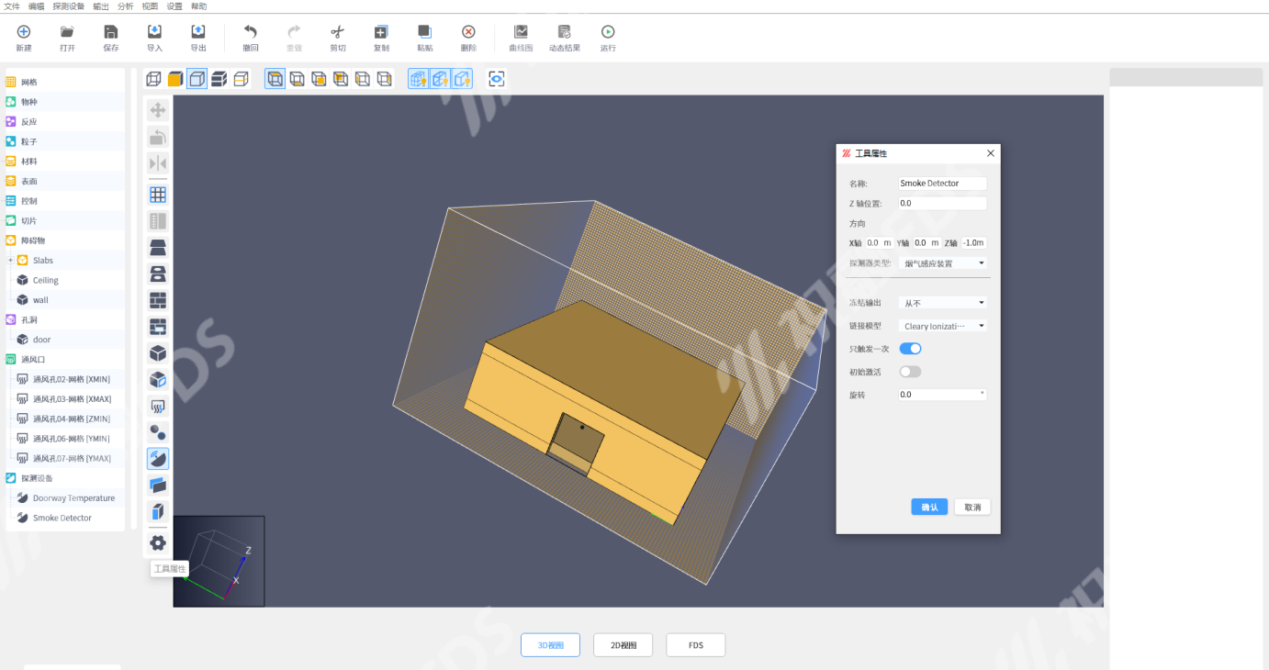Click the 名称 Smoke Detector input field
1269x670 pixels.
(x=943, y=184)
